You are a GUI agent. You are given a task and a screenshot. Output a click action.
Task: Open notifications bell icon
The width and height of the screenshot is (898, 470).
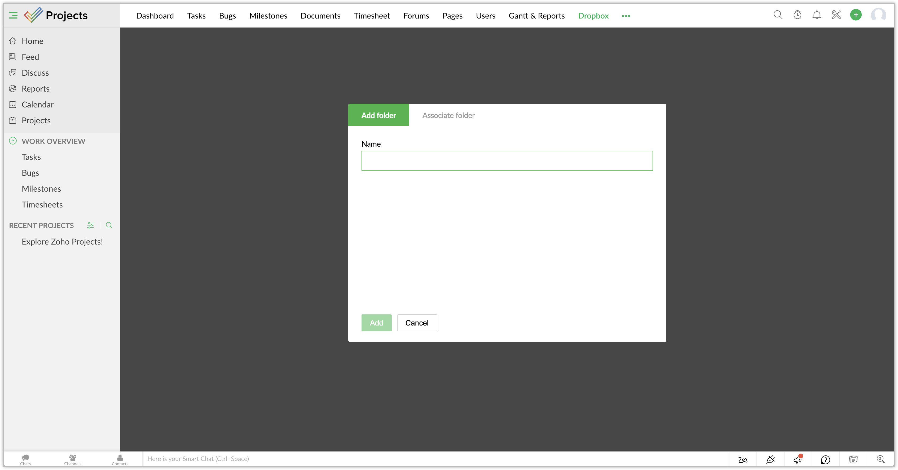(x=817, y=15)
